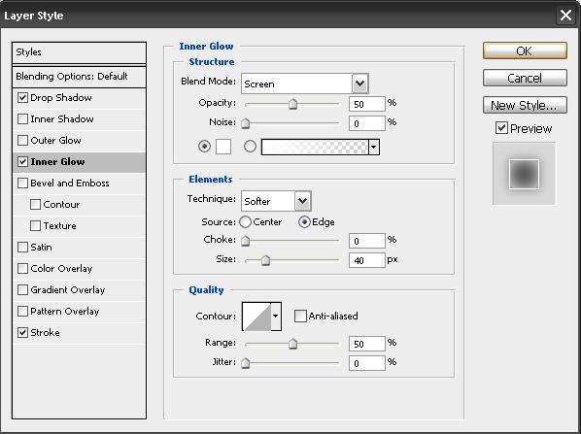Select the gradient glow radio button
Image resolution: width=581 pixels, height=434 pixels.
[x=250, y=147]
